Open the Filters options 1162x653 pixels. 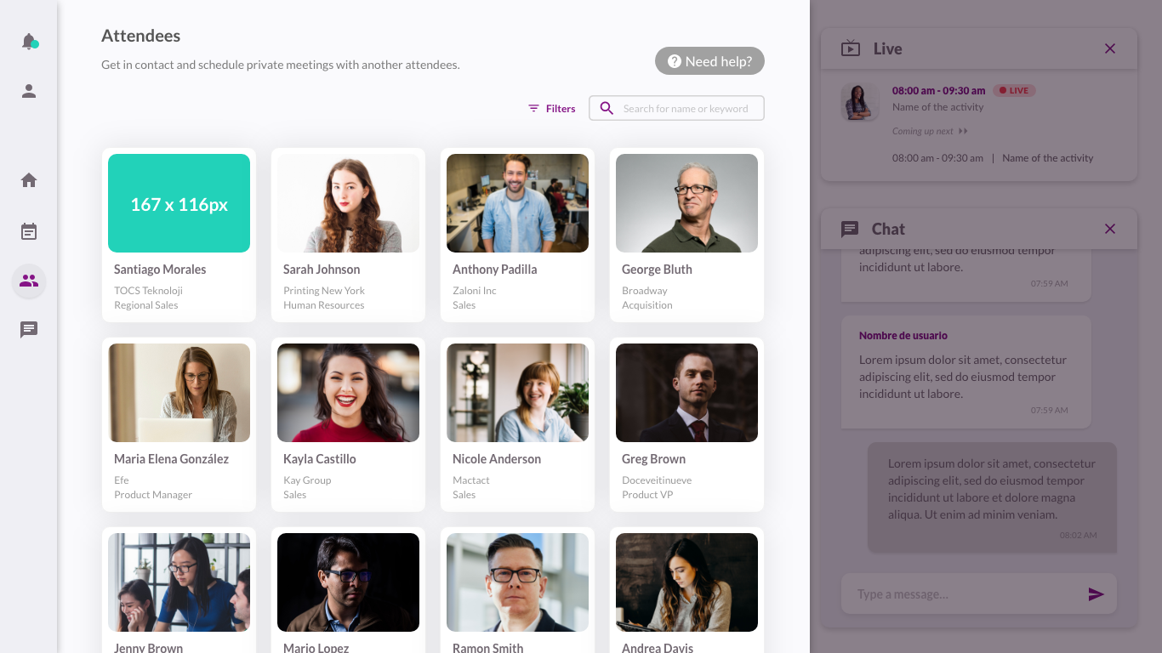coord(551,108)
